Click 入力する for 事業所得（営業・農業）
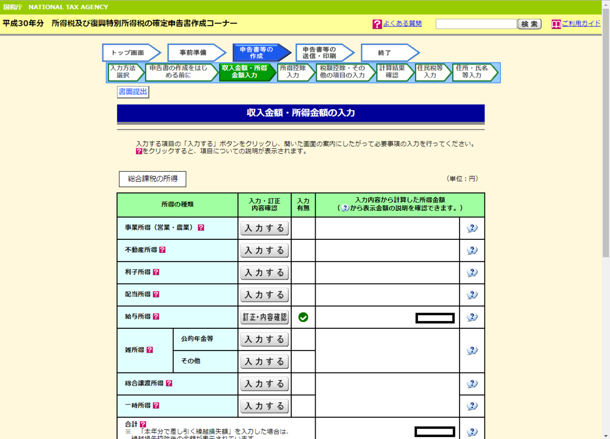The width and height of the screenshot is (610, 439). coord(264,228)
